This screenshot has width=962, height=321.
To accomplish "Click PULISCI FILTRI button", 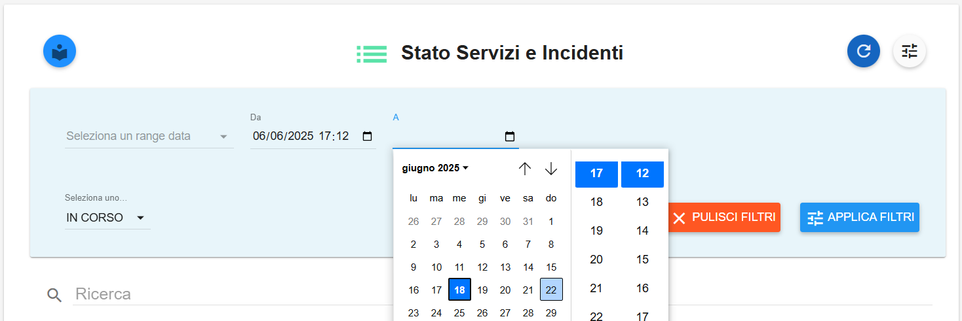I will coord(724,217).
